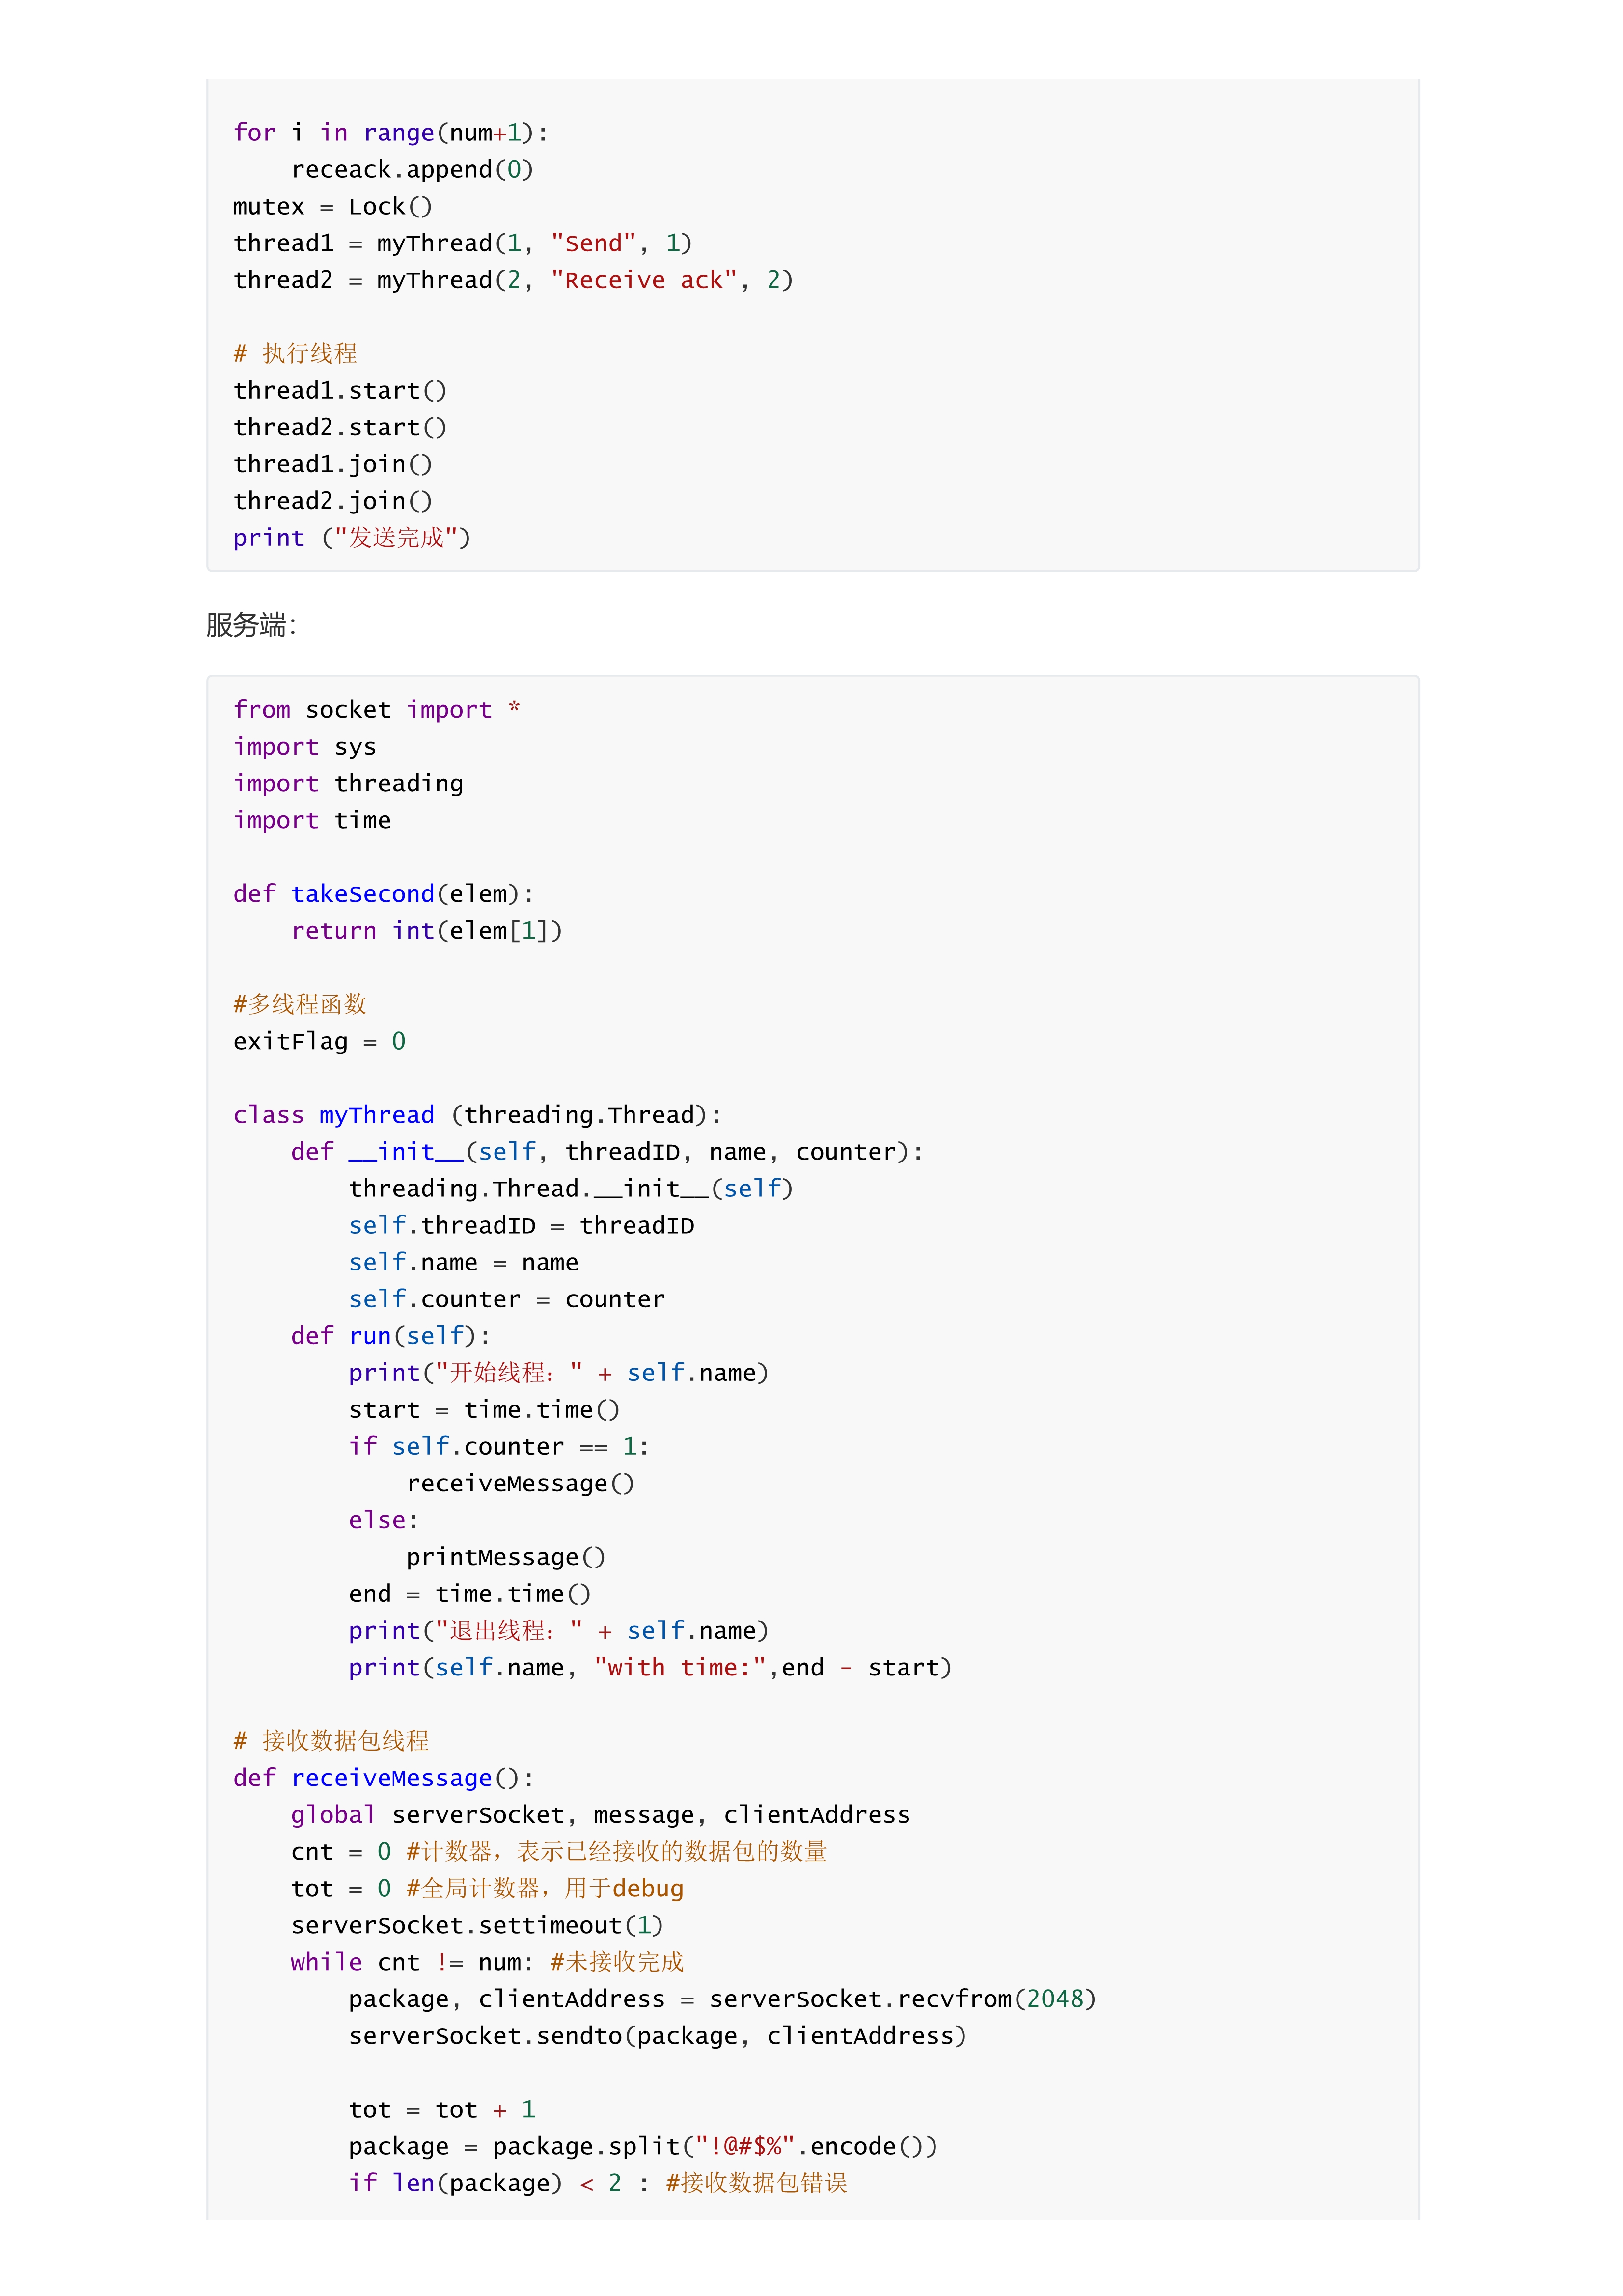The image size is (1623, 2296).
Task: Click the print("发送完成") line
Action: point(351,538)
